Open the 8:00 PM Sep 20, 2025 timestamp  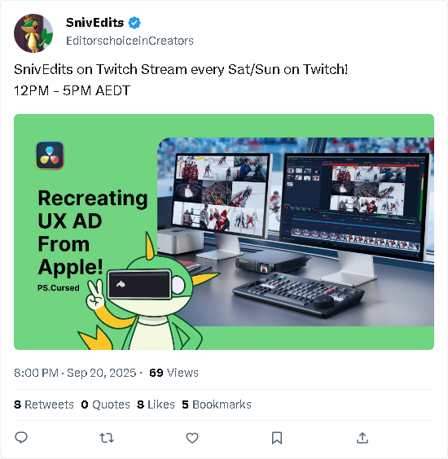(75, 373)
